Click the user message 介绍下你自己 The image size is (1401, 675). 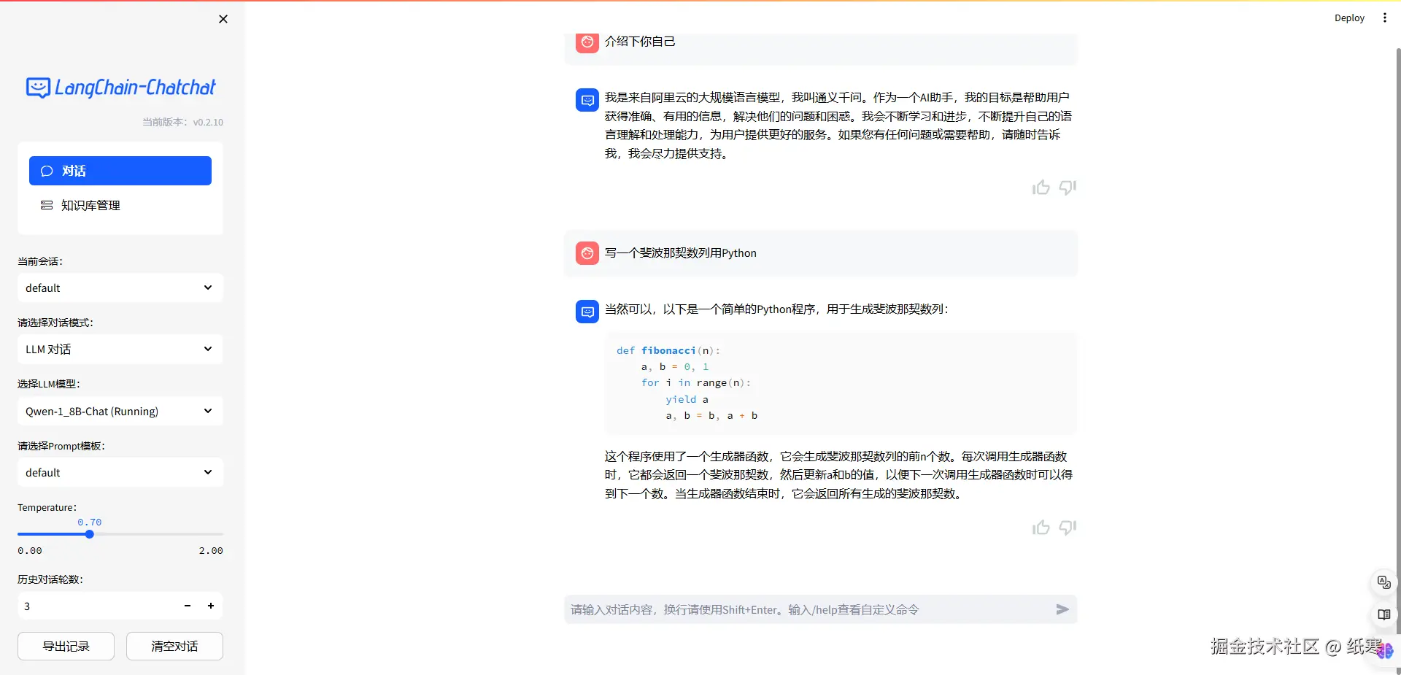(x=640, y=42)
